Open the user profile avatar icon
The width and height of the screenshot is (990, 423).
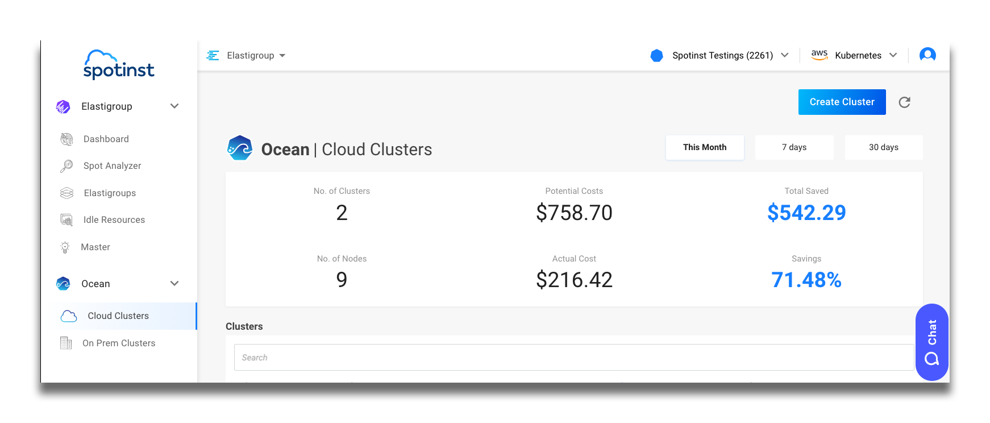click(x=927, y=55)
